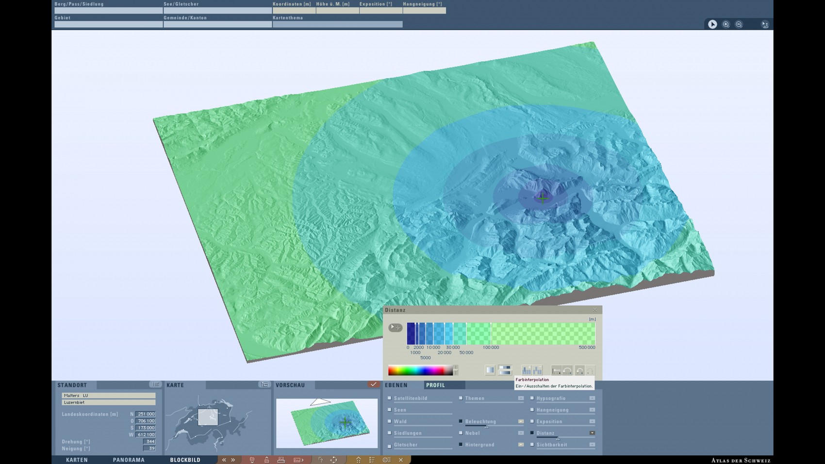Click the discrete color classes icon
This screenshot has height=464, width=825.
(490, 370)
